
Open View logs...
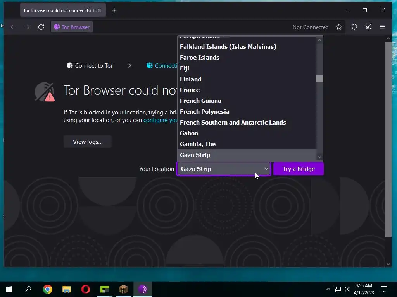pyautogui.click(x=88, y=142)
